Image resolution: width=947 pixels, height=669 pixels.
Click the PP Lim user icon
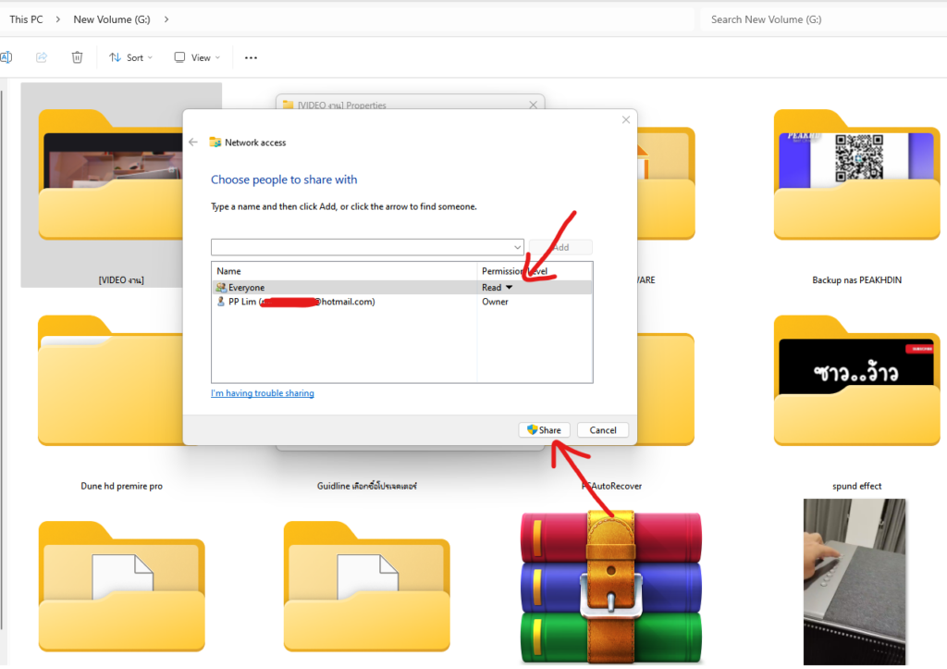[x=220, y=302]
